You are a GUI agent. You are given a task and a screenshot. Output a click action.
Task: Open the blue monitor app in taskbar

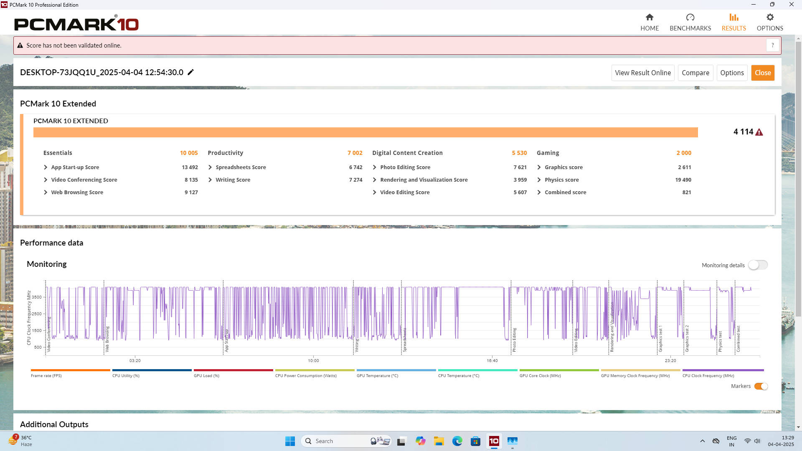pyautogui.click(x=512, y=441)
